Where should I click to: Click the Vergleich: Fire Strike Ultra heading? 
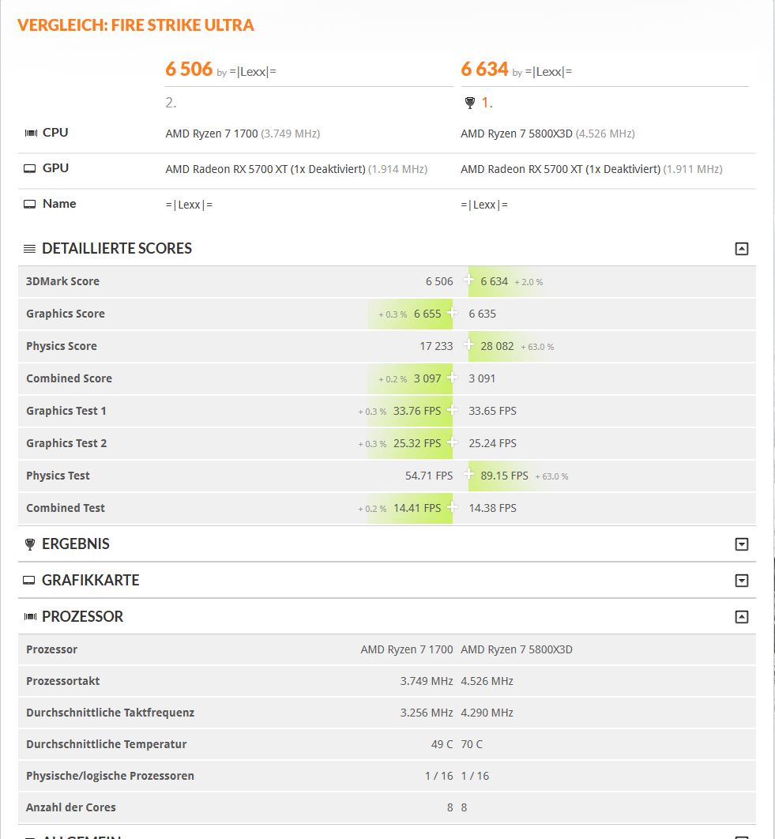135,25
